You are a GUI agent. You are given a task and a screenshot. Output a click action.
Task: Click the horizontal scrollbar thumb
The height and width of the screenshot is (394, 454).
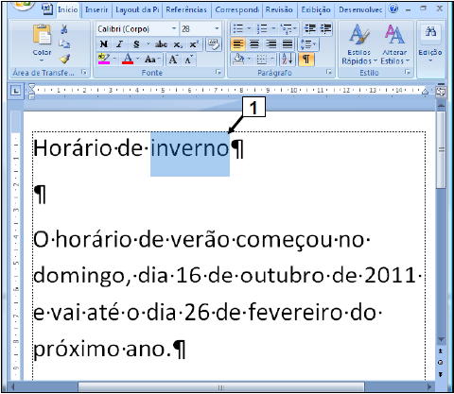coord(221,386)
